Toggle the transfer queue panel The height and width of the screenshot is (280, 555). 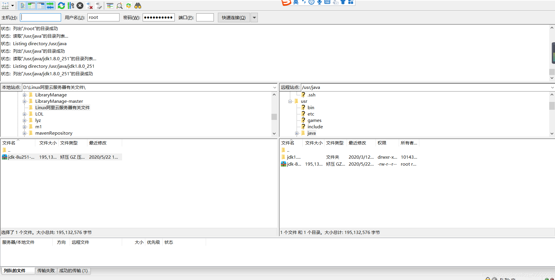(50, 6)
